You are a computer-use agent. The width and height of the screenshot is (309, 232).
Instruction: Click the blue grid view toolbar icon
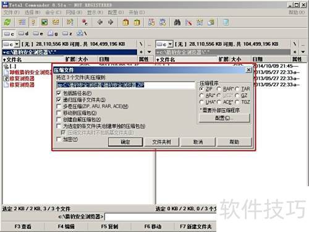click(22, 22)
